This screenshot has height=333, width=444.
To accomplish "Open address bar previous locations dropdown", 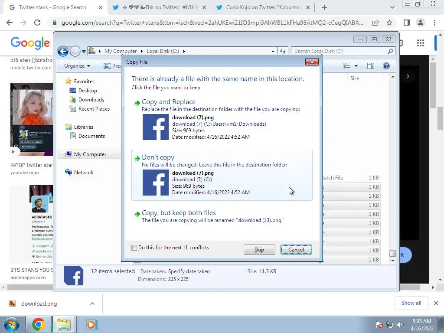I will click(x=273, y=51).
